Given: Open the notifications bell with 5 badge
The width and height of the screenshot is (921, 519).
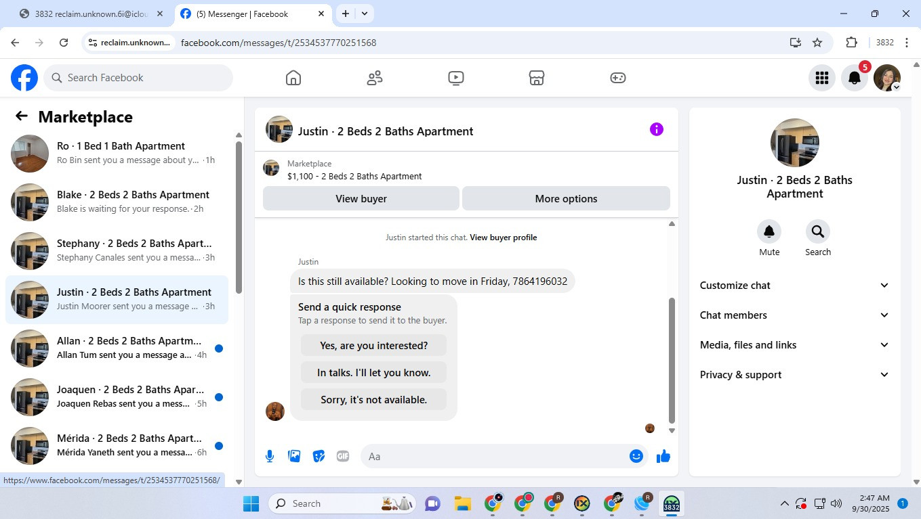Looking at the screenshot, I should tap(855, 78).
